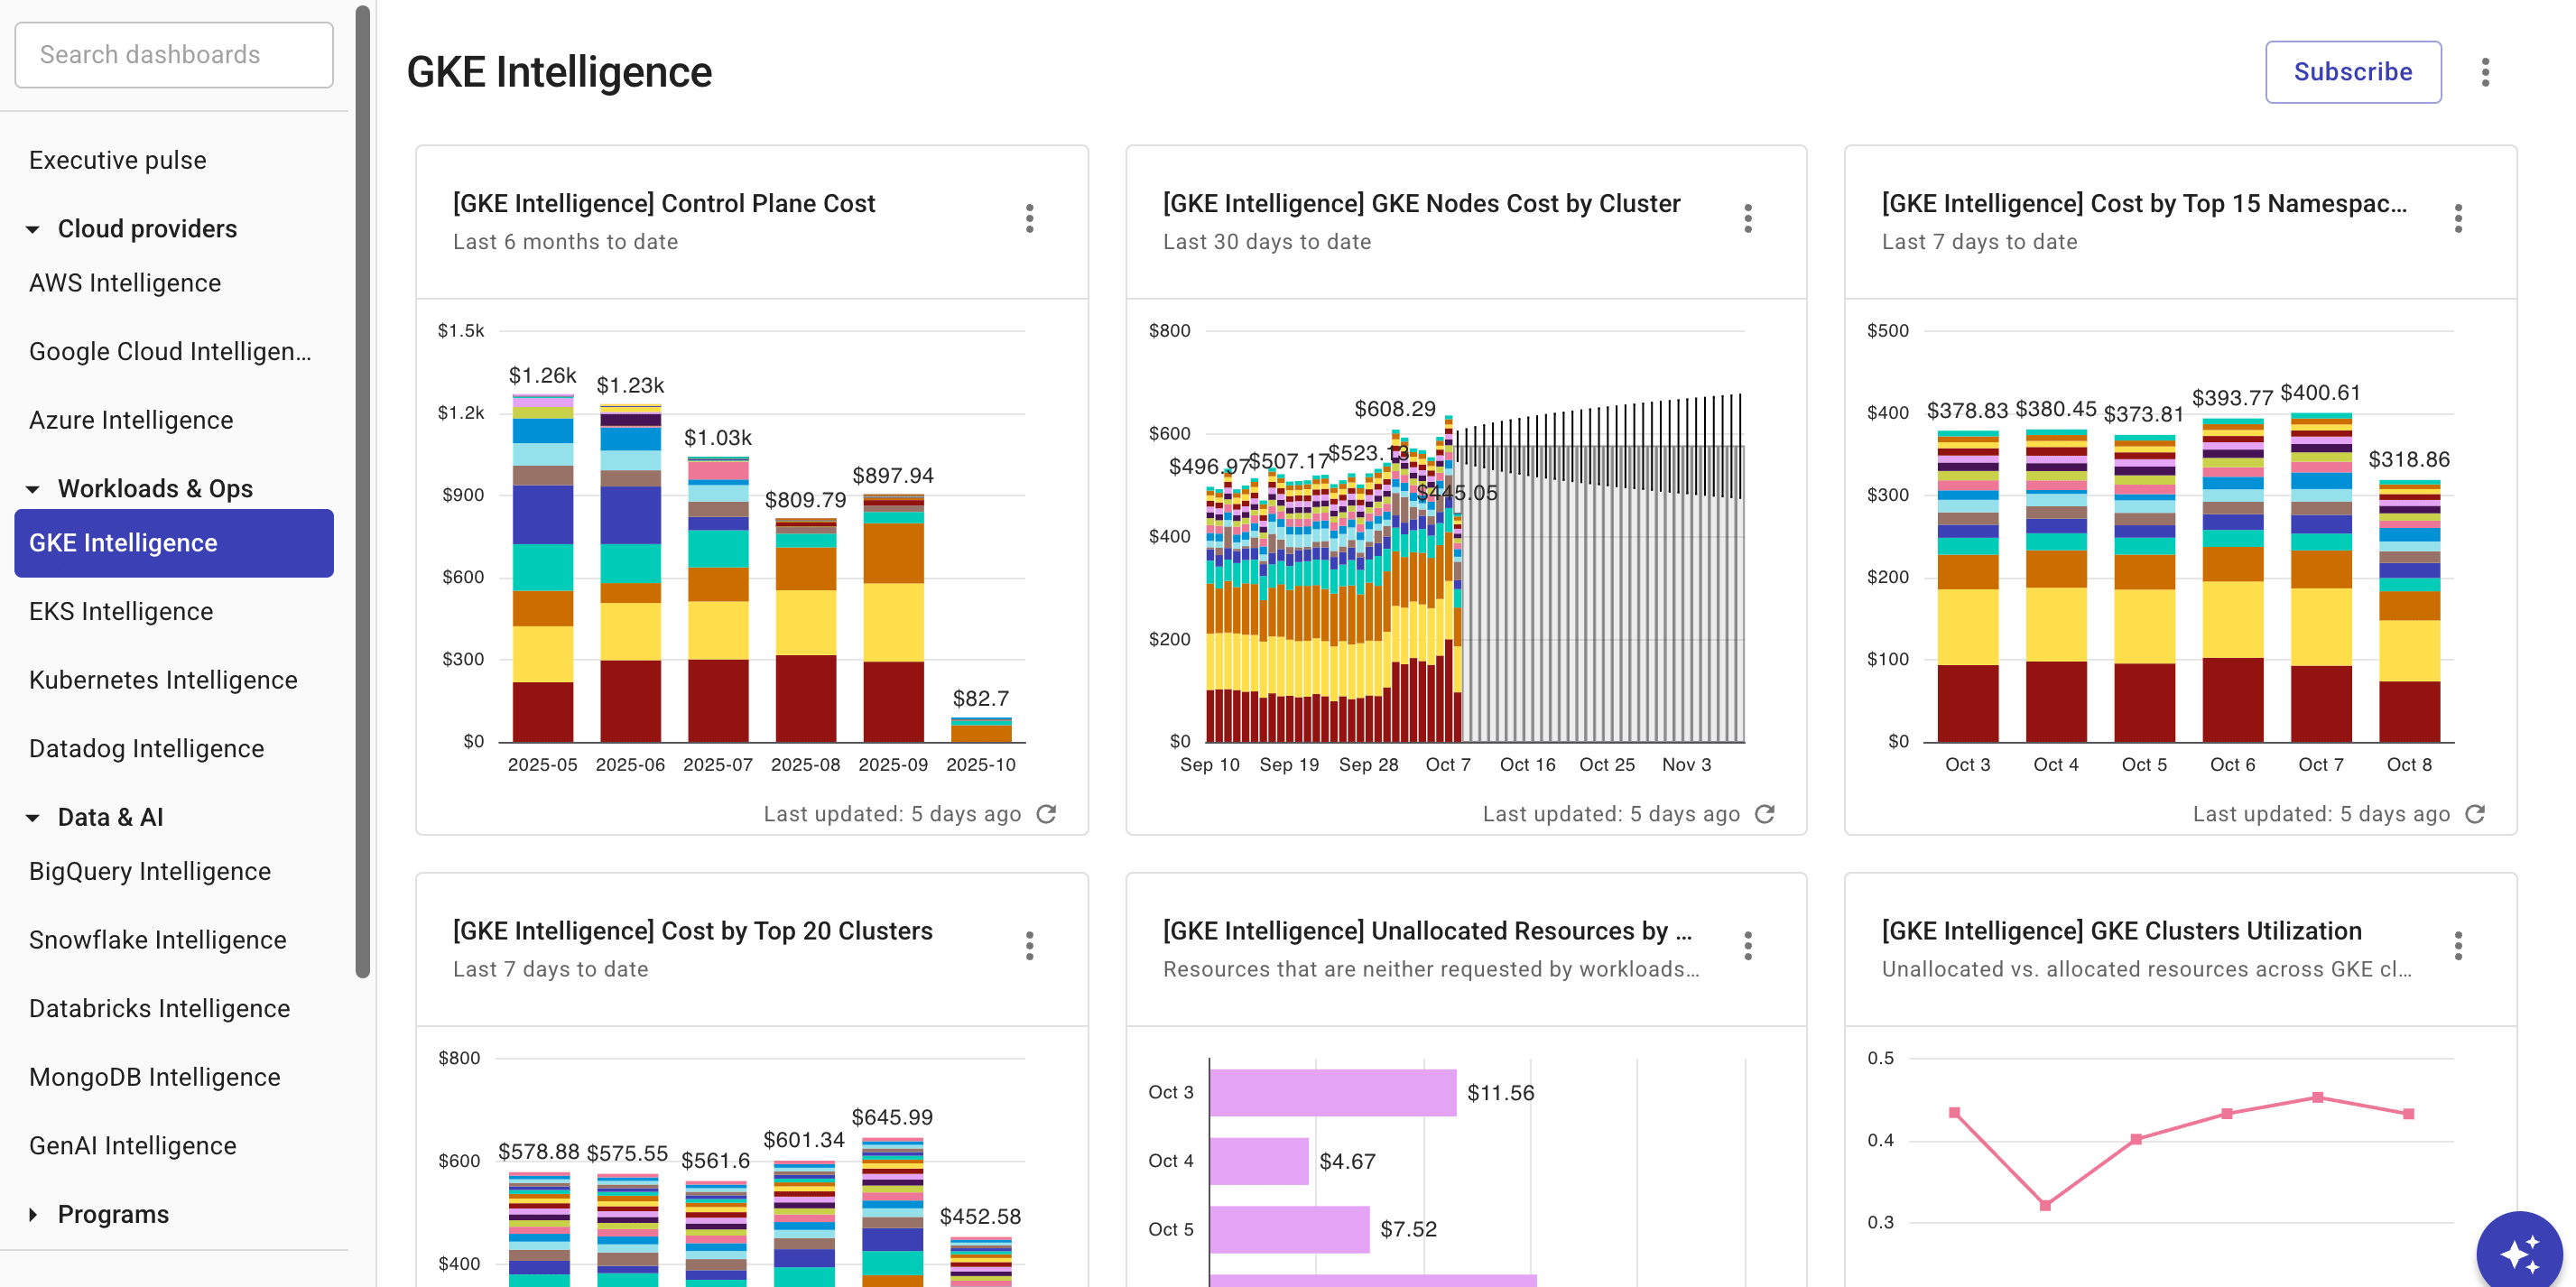Screen dimensions: 2576x1287
Task: Open the kebab menu on Unallocated Resources card
Action: click(1747, 946)
